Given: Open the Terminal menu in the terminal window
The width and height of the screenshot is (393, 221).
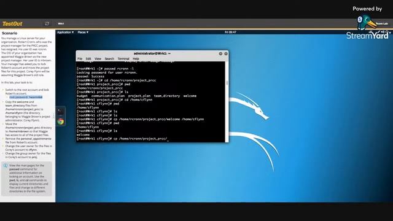Looking at the screenshot, I should [123, 59].
